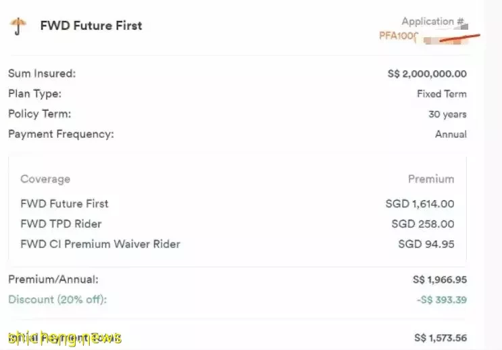This screenshot has height=350, width=502.
Task: Select the 30 years policy term value
Action: pyautogui.click(x=447, y=114)
